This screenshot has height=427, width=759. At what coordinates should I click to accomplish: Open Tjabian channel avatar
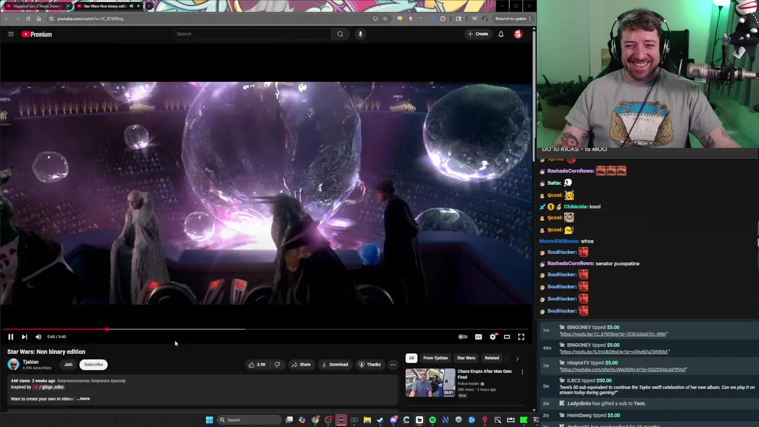click(13, 364)
